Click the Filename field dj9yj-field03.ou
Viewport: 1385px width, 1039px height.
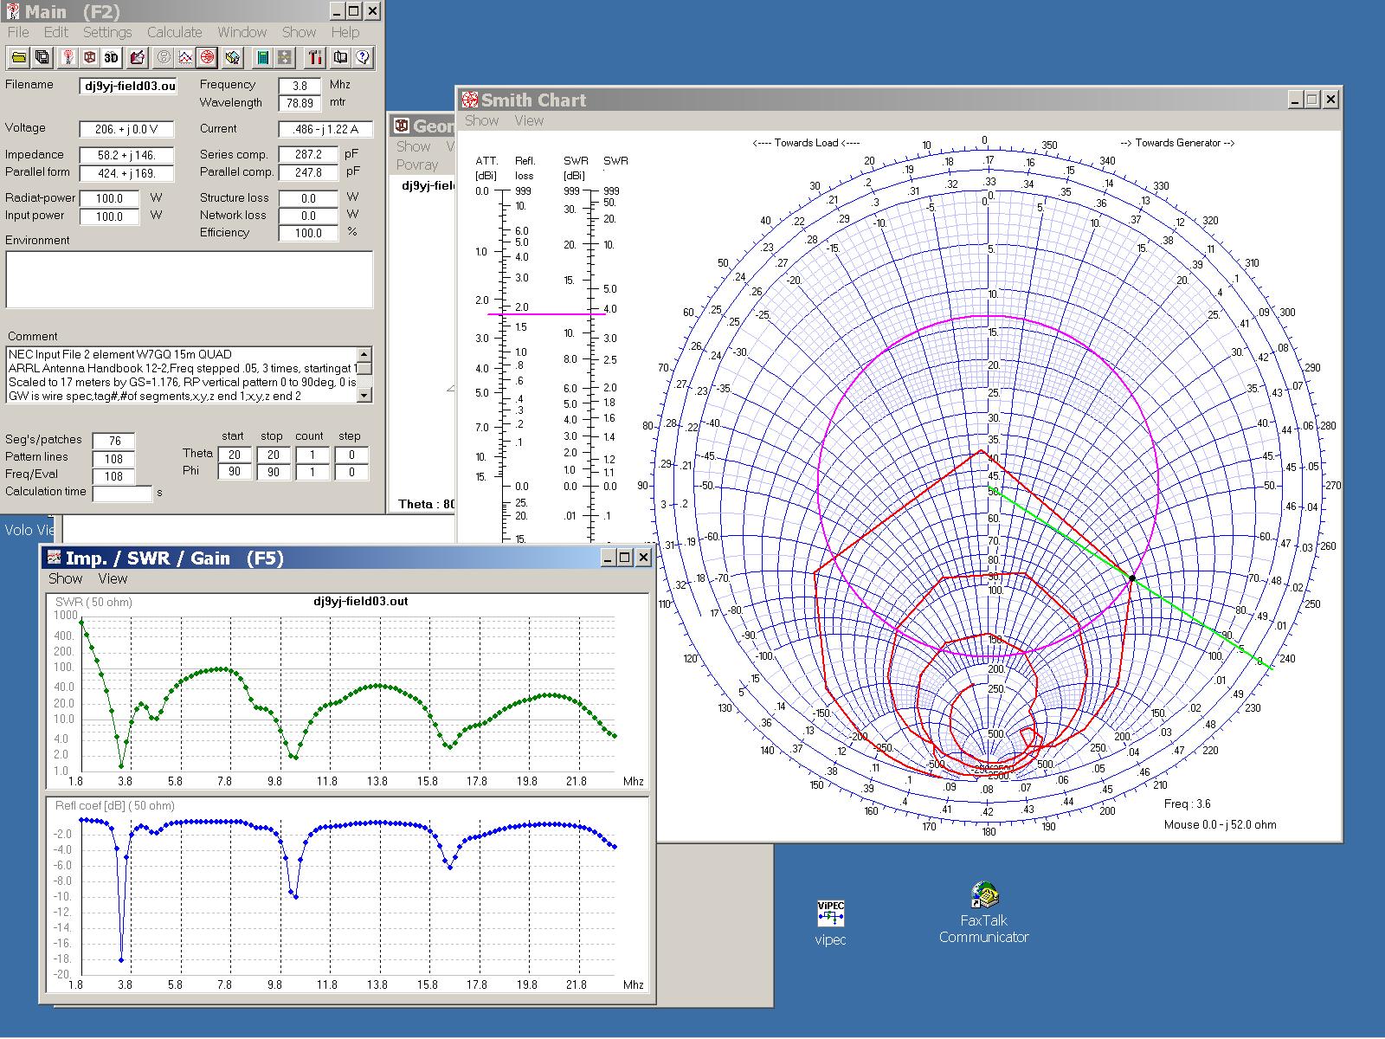tap(128, 86)
